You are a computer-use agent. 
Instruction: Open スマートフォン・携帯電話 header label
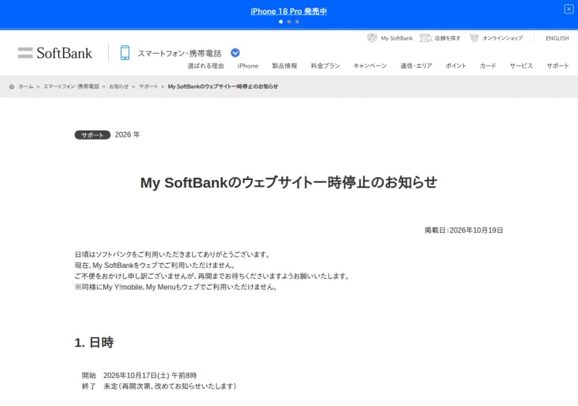179,54
